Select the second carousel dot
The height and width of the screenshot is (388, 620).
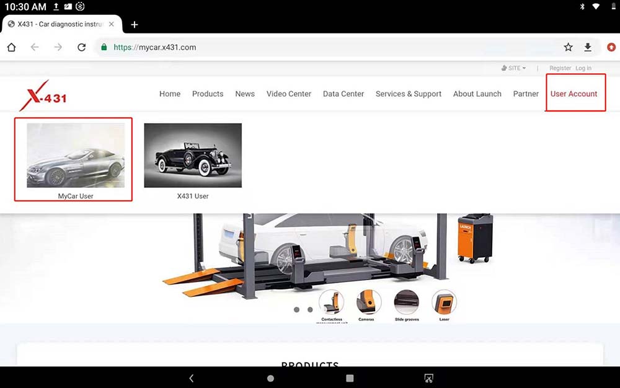click(x=310, y=310)
